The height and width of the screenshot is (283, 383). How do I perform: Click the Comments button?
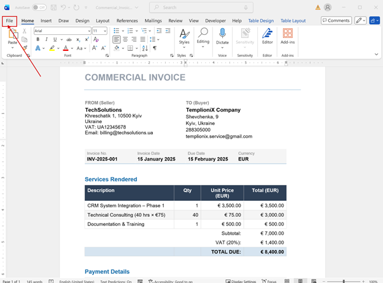pos(336,20)
